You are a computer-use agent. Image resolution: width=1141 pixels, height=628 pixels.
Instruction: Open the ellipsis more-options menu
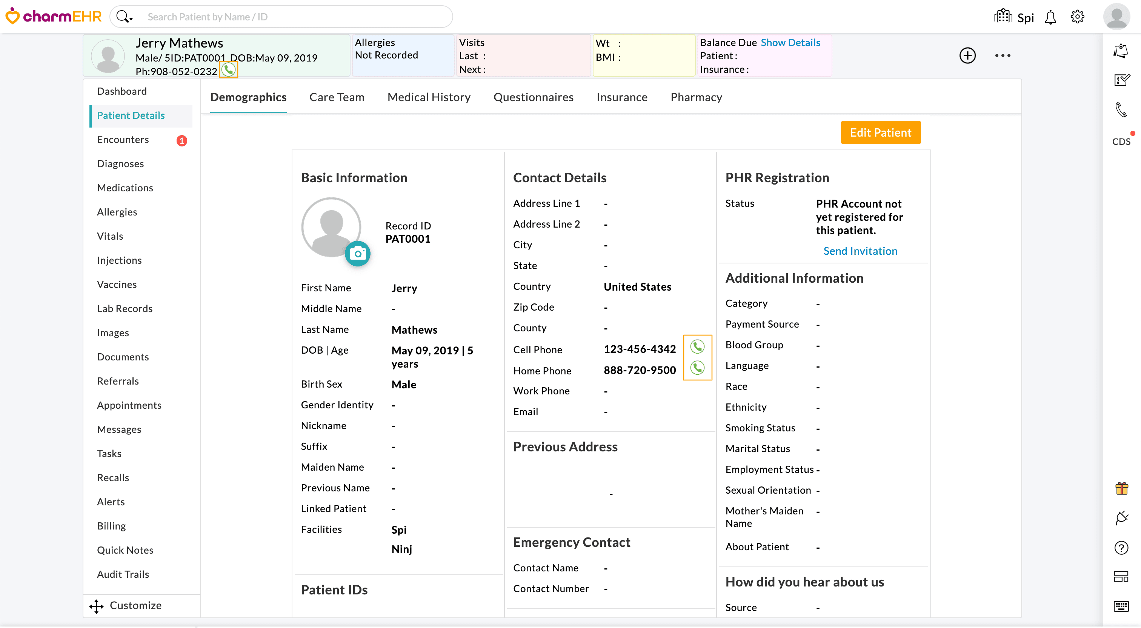click(x=1003, y=55)
